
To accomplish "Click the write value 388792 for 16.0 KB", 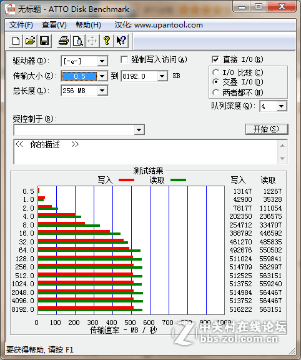I will click(x=240, y=233).
